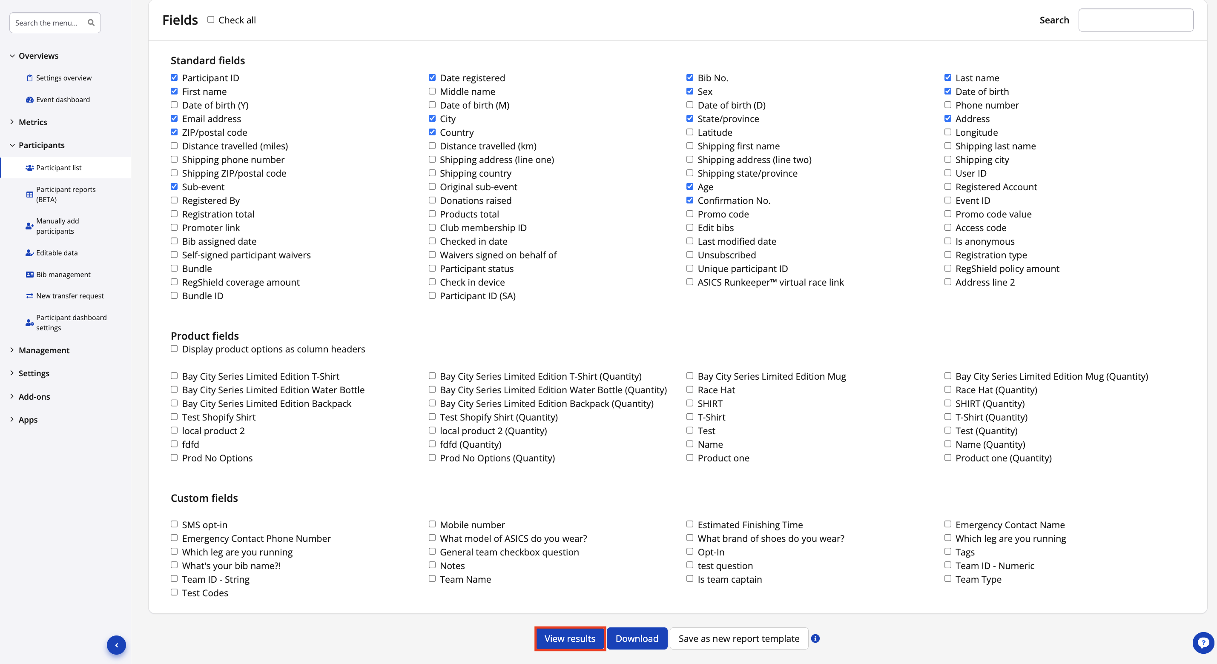Click Save as new report template

tap(738, 638)
